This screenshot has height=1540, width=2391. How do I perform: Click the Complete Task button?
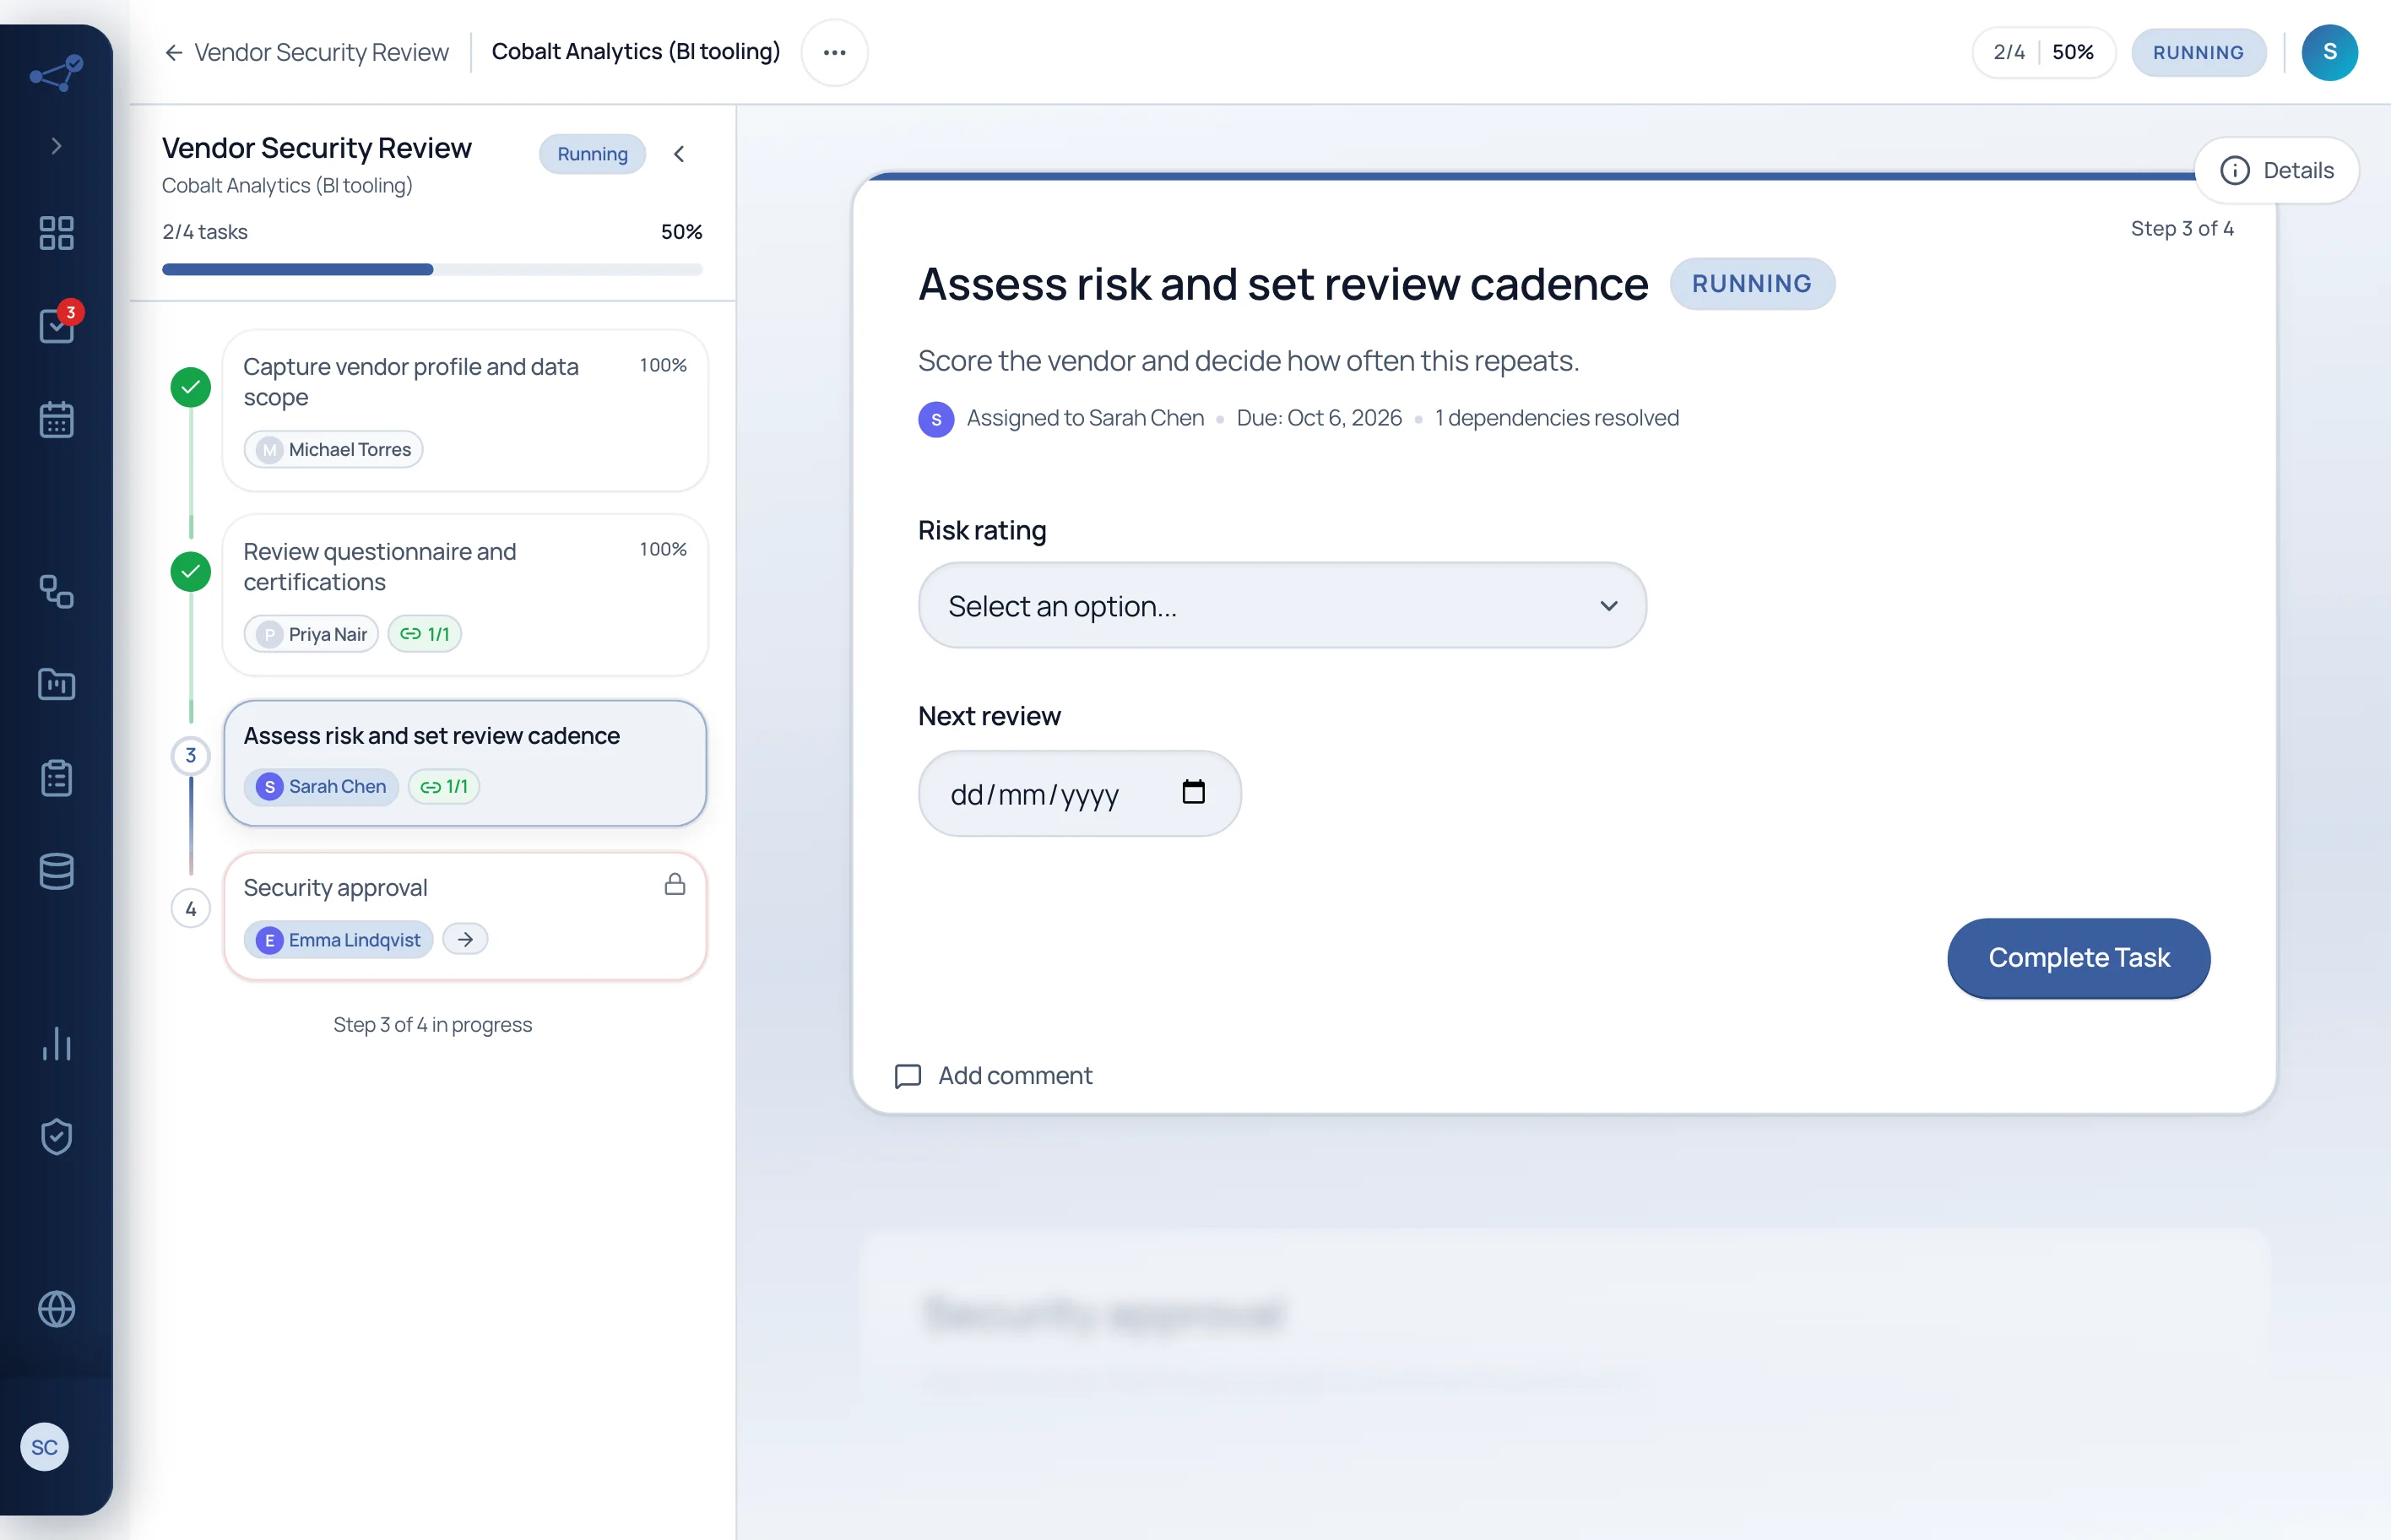pos(2078,957)
